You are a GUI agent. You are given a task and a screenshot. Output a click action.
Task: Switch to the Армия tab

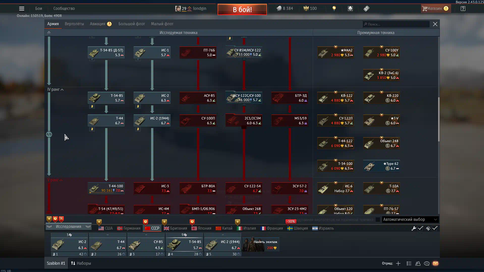(x=53, y=24)
